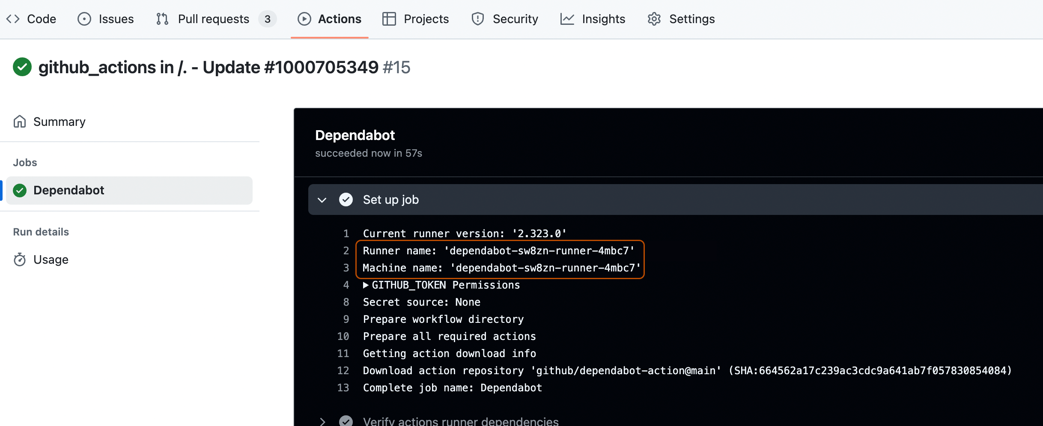1043x426 pixels.
Task: Click the code brackets icon beside Code
Action: pyautogui.click(x=13, y=19)
